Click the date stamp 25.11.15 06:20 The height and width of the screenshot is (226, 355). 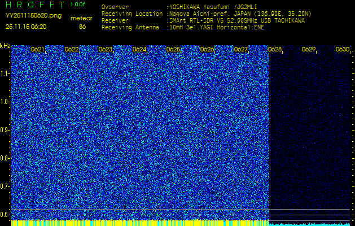[26, 27]
